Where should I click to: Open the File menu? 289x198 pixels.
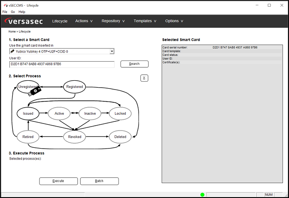(x=5, y=12)
